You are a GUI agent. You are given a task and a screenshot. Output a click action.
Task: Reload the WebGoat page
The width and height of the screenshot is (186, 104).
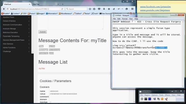pyautogui.click(x=62, y=9)
